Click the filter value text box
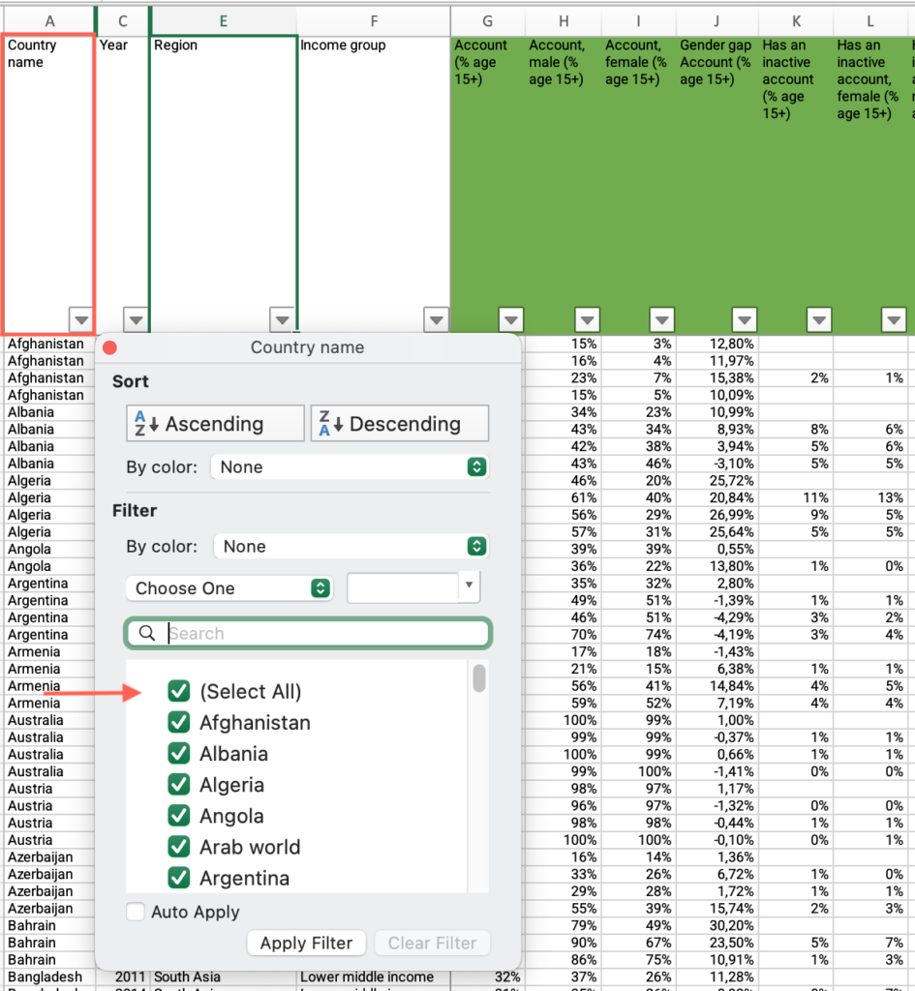Screen dimensions: 915x991 click(x=403, y=587)
